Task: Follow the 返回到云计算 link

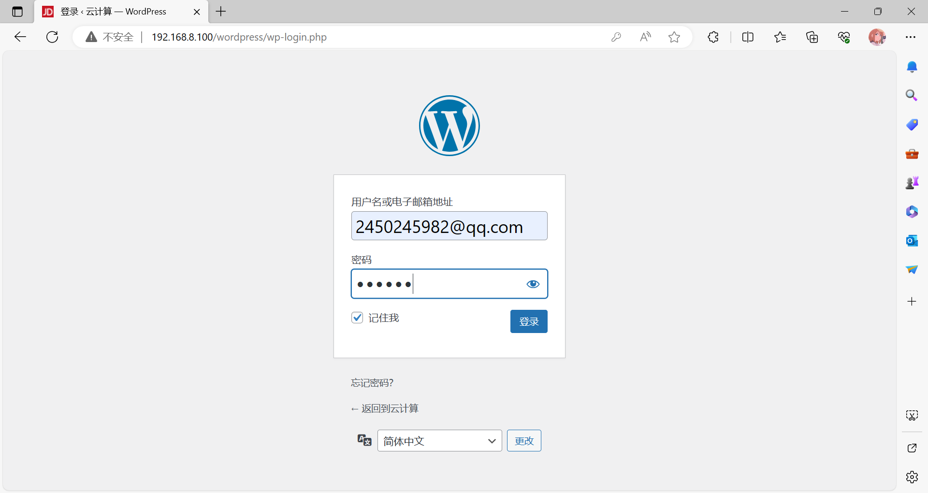Action: click(x=385, y=408)
